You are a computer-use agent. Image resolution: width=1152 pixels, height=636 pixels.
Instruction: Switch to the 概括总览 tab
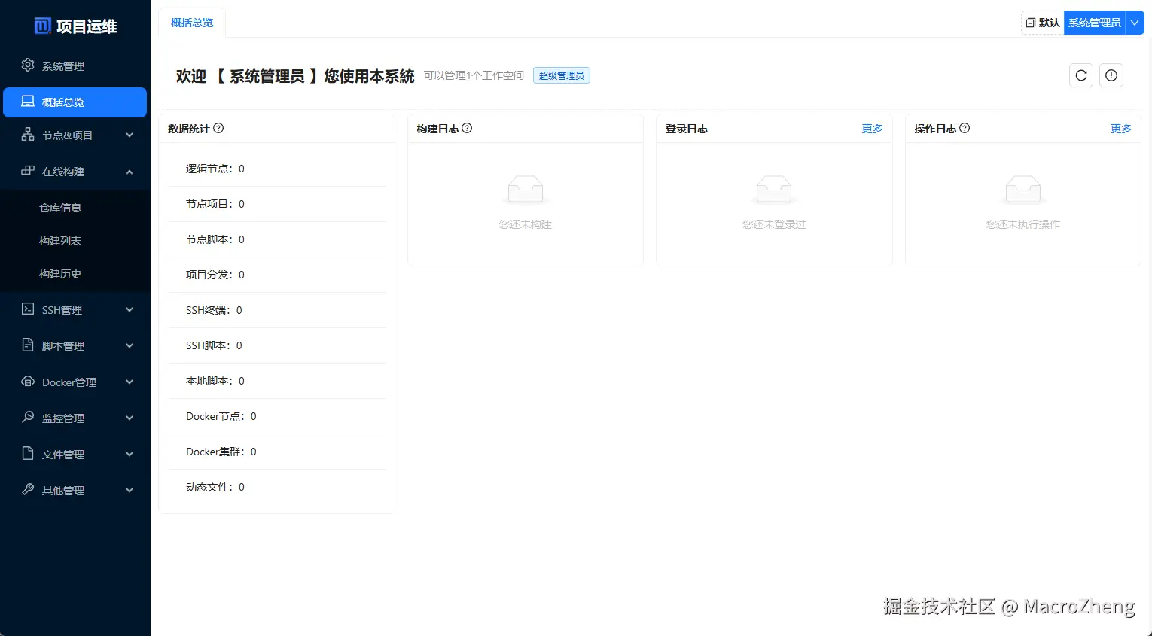192,23
